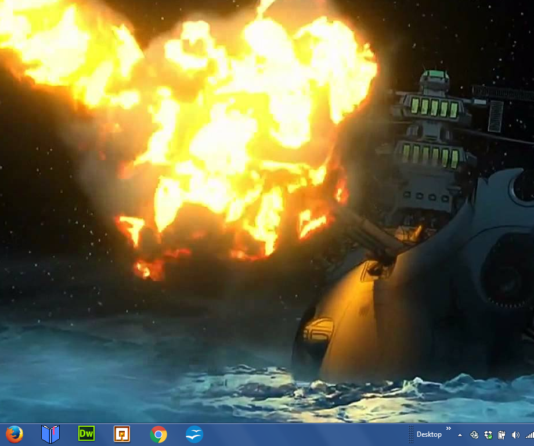Show hidden notification area icons
This screenshot has width=534, height=446.
coord(460,434)
